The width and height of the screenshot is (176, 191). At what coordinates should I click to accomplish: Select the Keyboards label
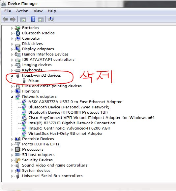tap(32, 70)
